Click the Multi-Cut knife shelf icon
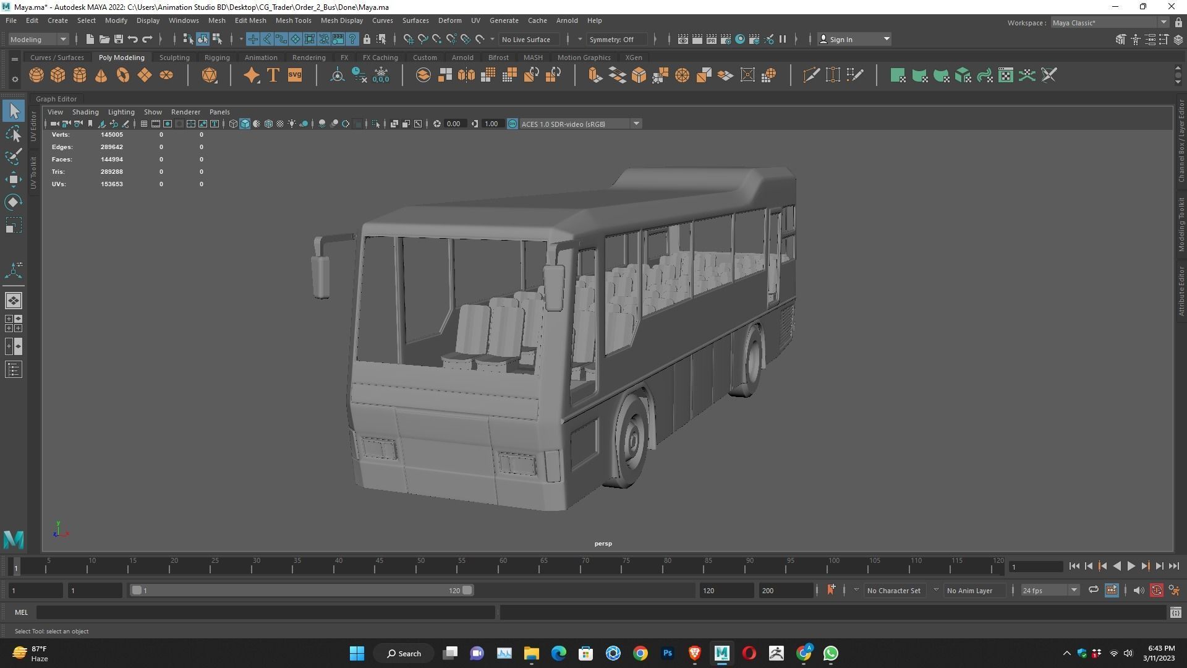Screen dimensions: 1187x668 pyautogui.click(x=811, y=75)
